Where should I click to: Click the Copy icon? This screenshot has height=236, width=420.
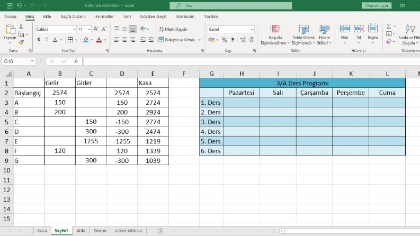(x=21, y=34)
